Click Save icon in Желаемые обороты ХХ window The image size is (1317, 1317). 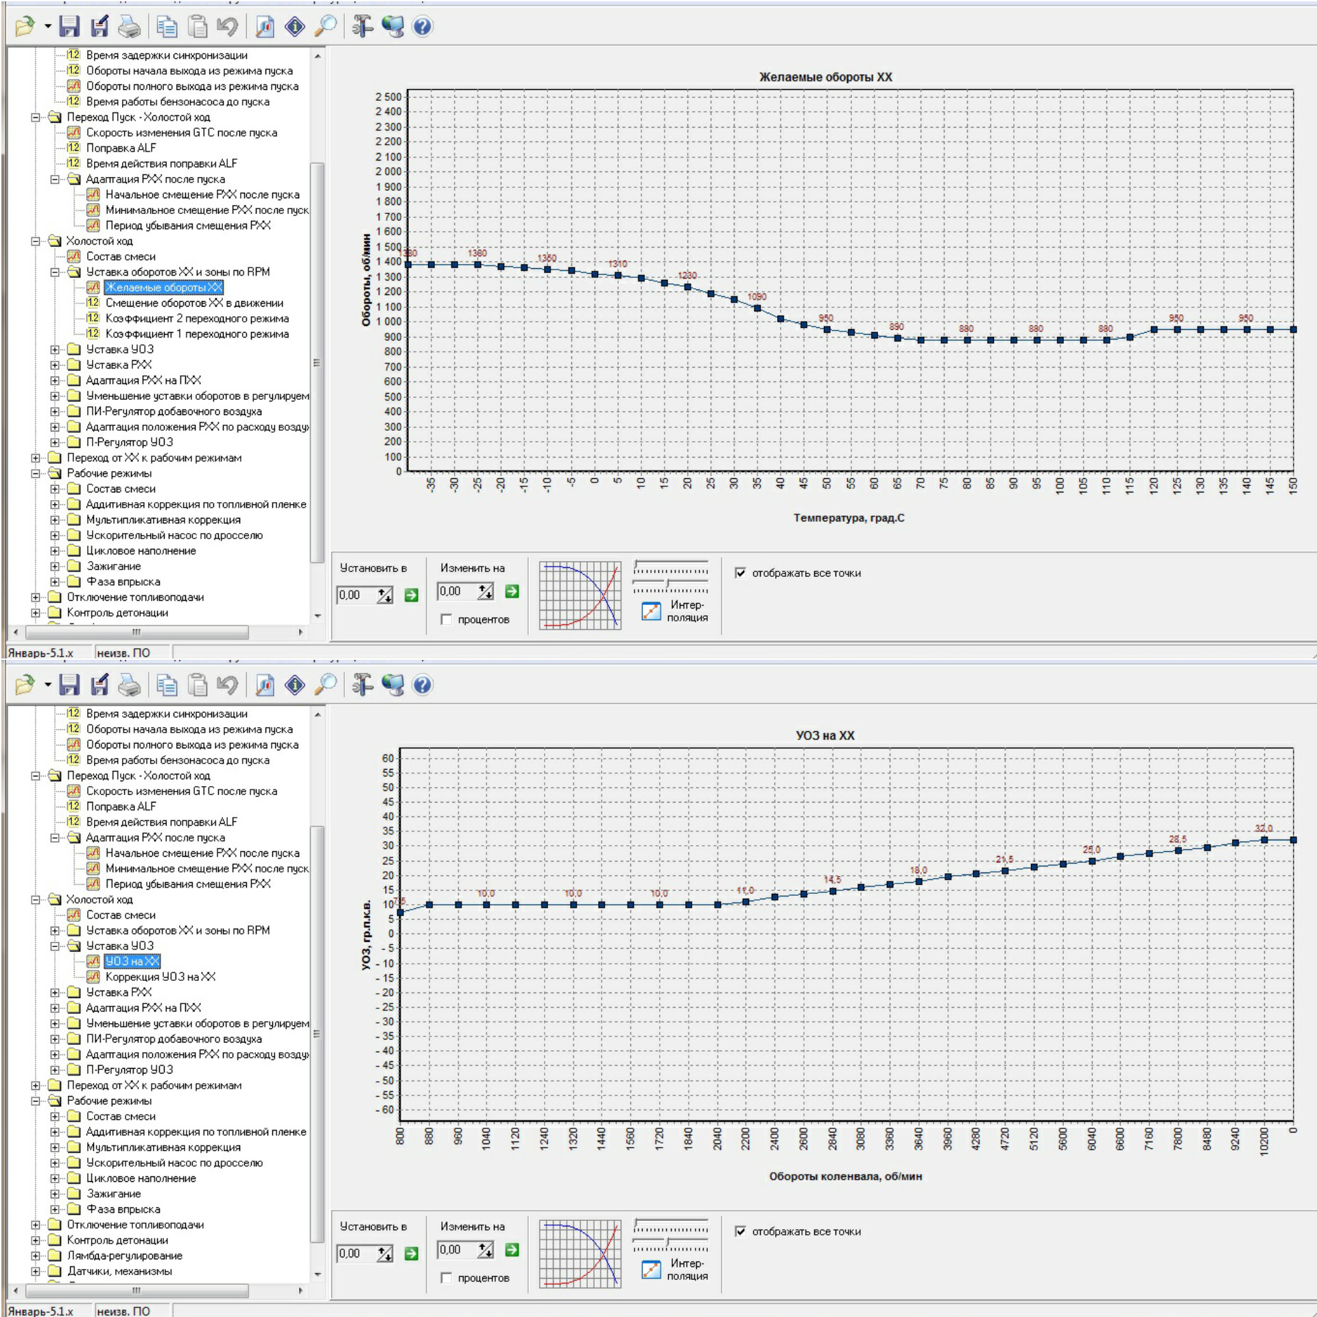click(69, 27)
